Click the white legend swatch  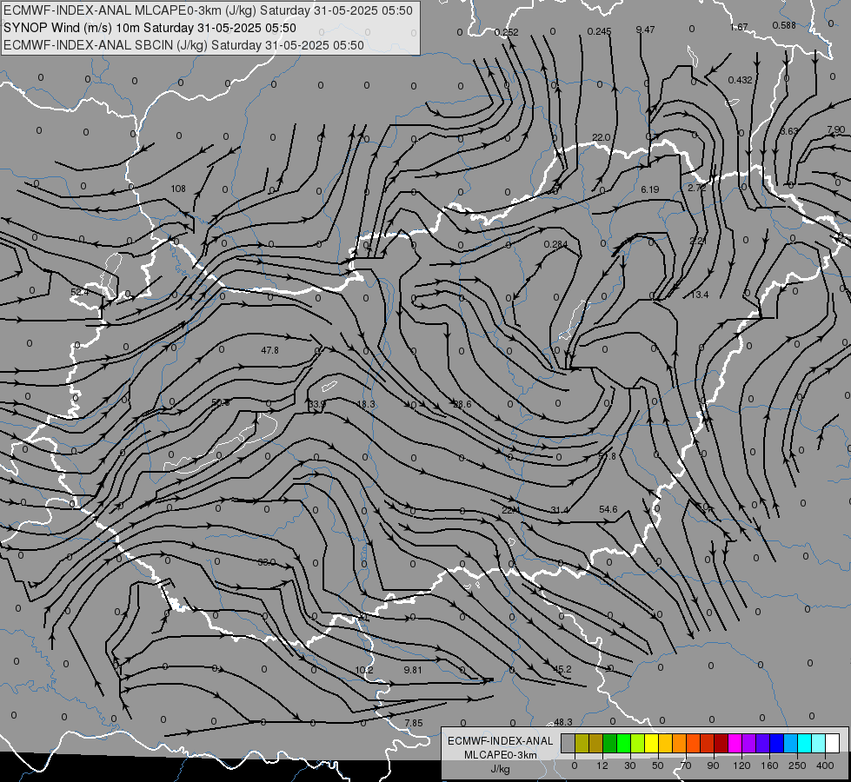click(833, 743)
